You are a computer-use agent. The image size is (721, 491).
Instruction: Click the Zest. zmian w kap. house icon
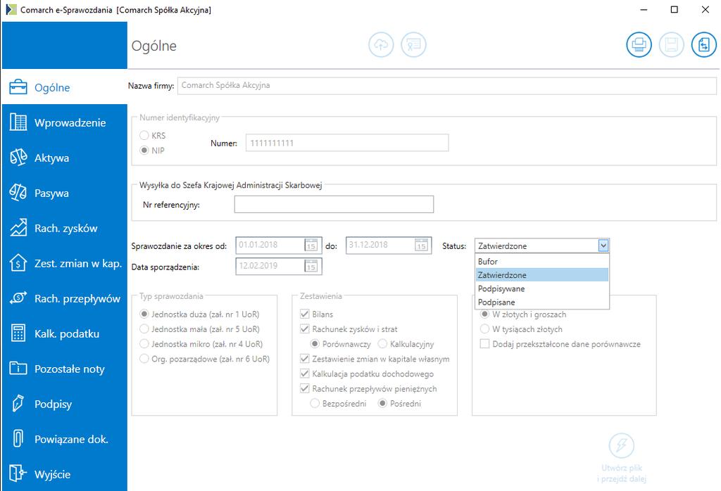tap(18, 263)
